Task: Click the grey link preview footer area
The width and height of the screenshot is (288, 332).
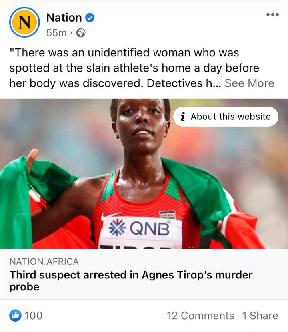Action: pos(144,274)
